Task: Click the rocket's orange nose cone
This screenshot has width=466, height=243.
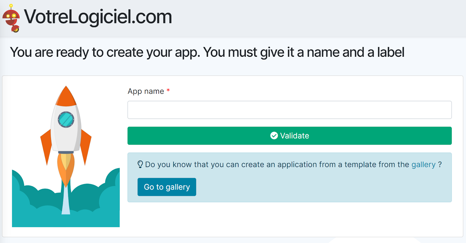Action: pyautogui.click(x=66, y=97)
